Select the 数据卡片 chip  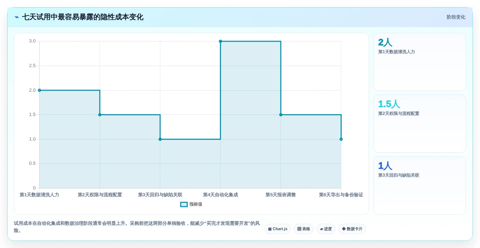(352, 229)
